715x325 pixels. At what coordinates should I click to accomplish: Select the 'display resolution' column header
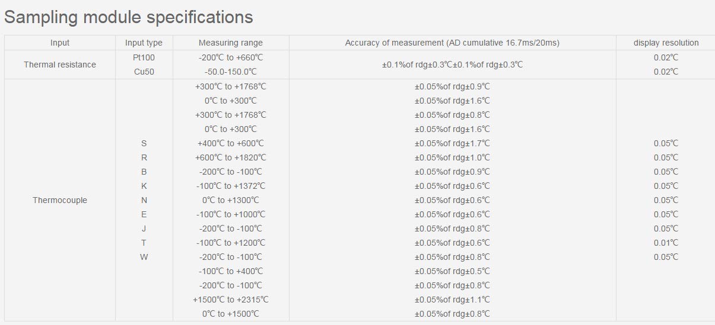pos(666,43)
